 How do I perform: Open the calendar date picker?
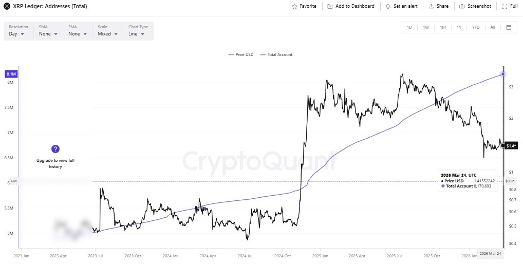click(509, 27)
